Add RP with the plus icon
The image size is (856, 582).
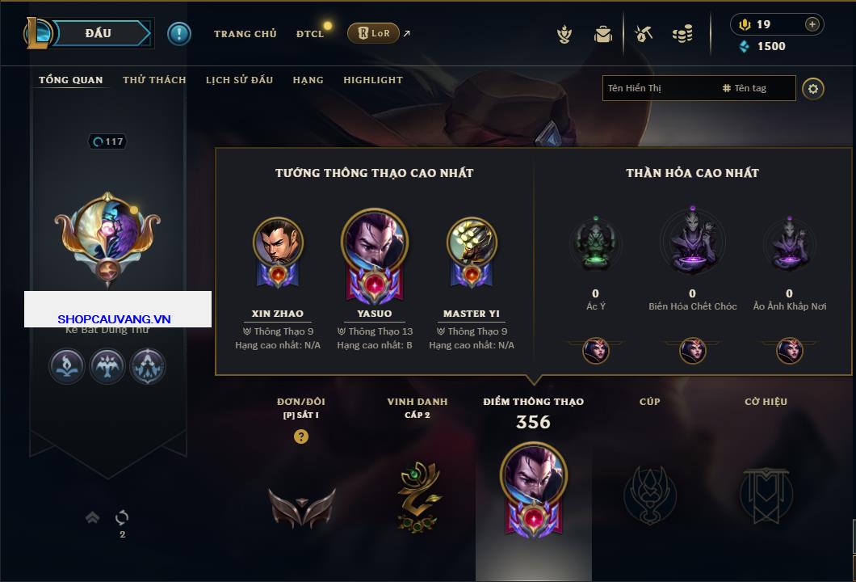812,24
